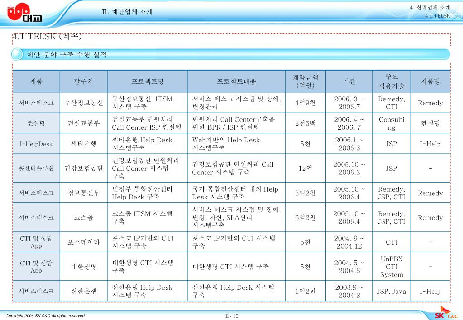Click the slide title '4.1 TELSK (계속)'
The width and height of the screenshot is (463, 320).
coord(47,36)
